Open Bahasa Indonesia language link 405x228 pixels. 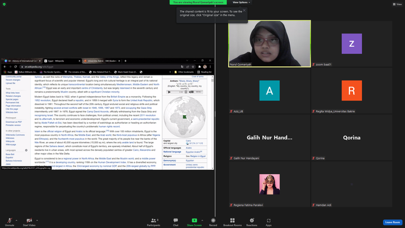pos(14,161)
